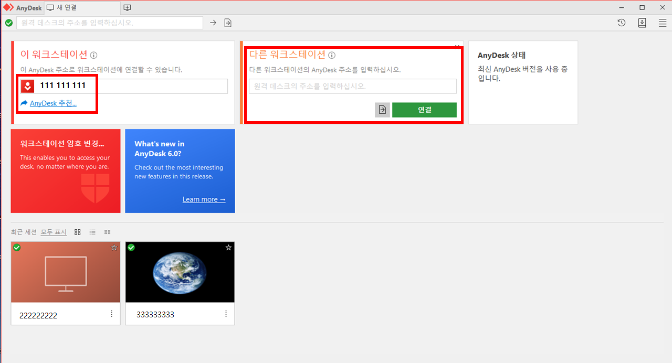Click the green online check on 222222222 thumbnail
The width and height of the screenshot is (672, 363).
coord(17,248)
